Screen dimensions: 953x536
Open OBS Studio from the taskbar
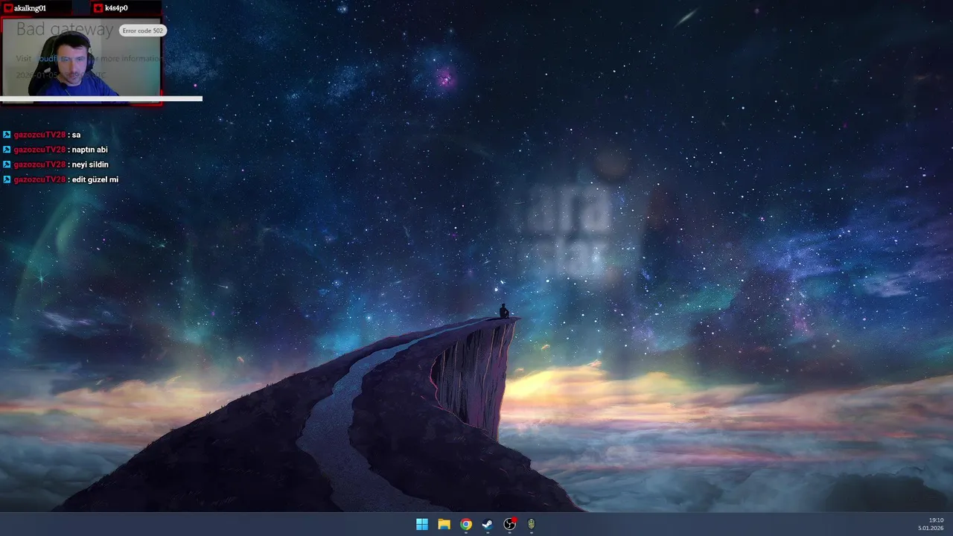point(510,524)
